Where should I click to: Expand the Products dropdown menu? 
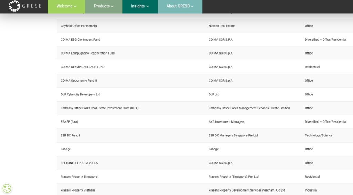104,6
